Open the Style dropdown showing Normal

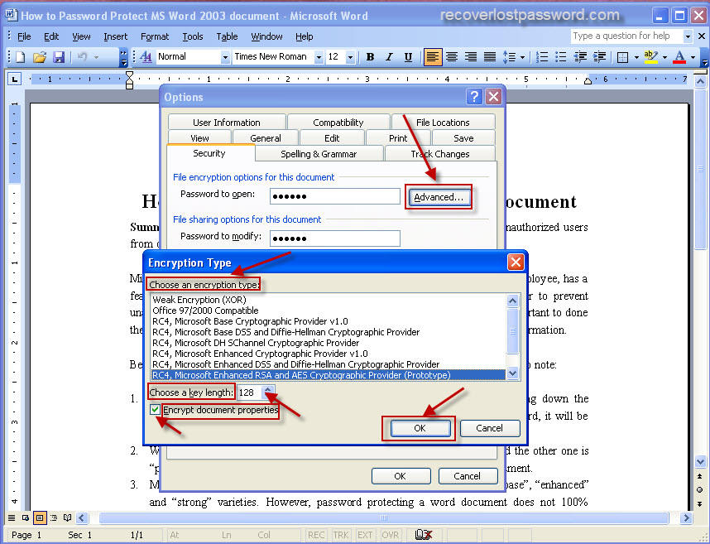click(x=225, y=57)
